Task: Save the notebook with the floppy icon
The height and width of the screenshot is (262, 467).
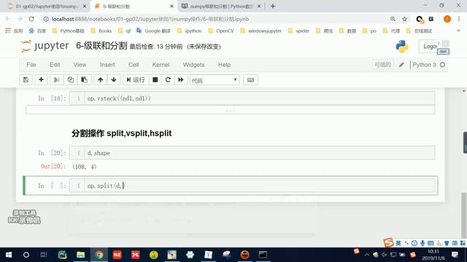Action: [26, 79]
